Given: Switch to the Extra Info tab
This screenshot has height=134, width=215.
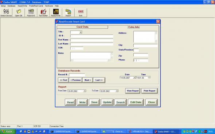Looking at the screenshot, I should coord(134,27).
